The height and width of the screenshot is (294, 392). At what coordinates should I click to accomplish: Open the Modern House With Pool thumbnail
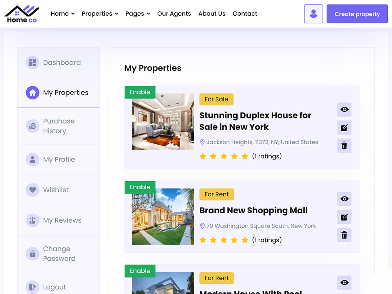tap(163, 283)
